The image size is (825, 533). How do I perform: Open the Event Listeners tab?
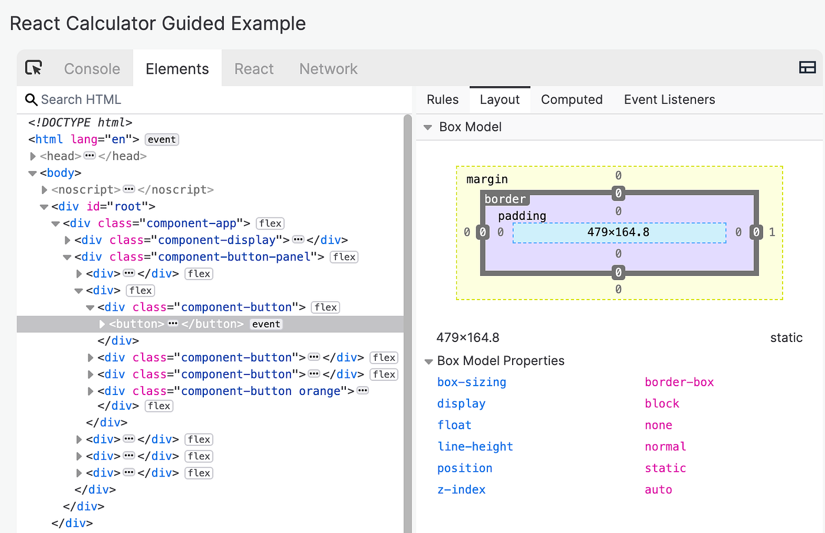point(669,100)
